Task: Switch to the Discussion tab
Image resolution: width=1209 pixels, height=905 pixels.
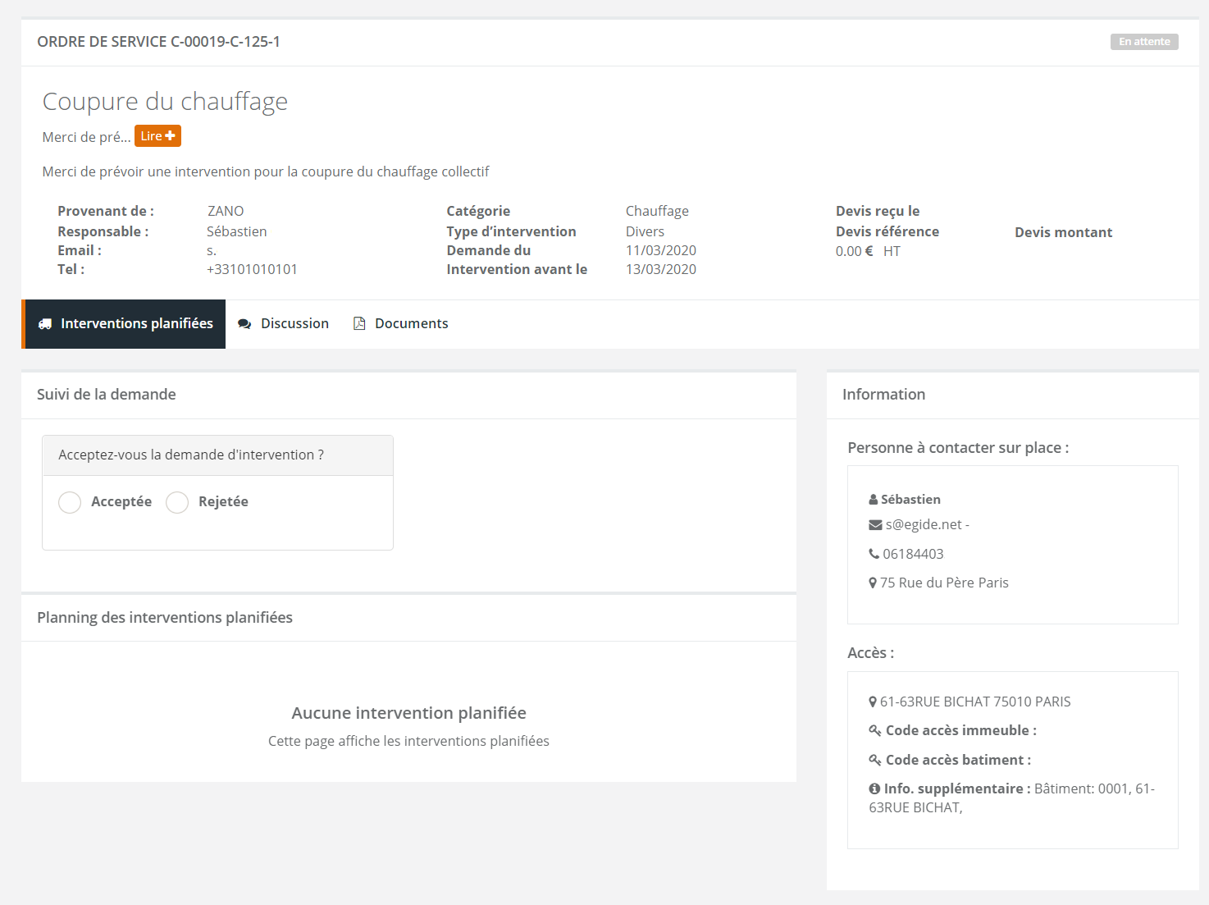Action: coord(283,324)
